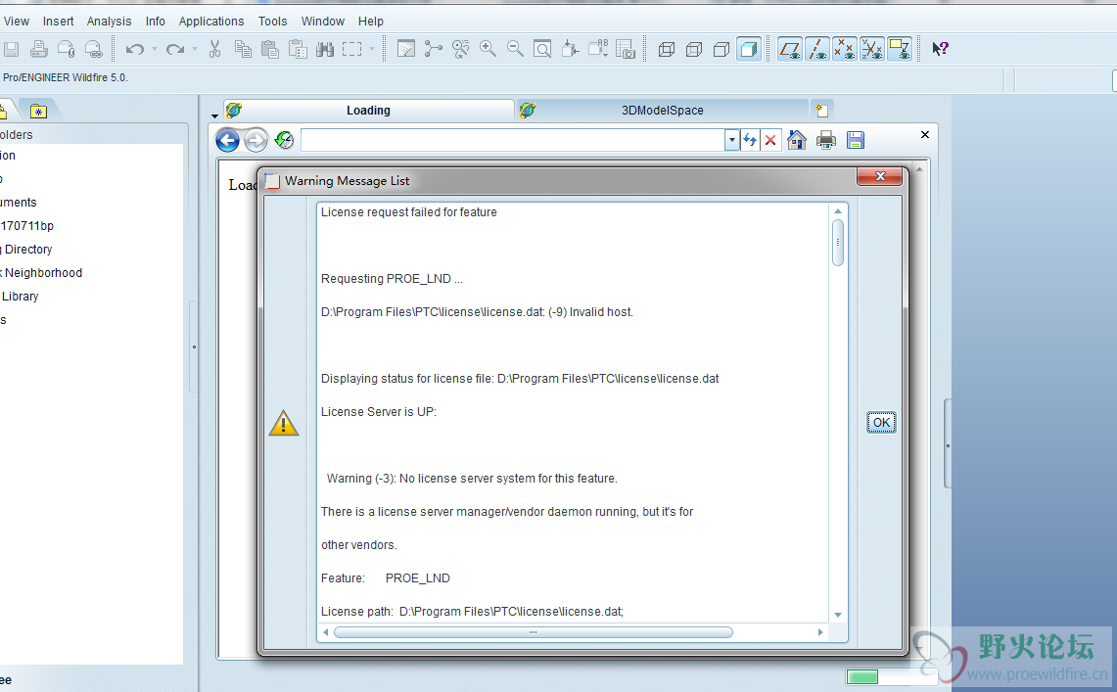Click the Redo arrow icon
This screenshot has height=692, width=1117.
(174, 49)
